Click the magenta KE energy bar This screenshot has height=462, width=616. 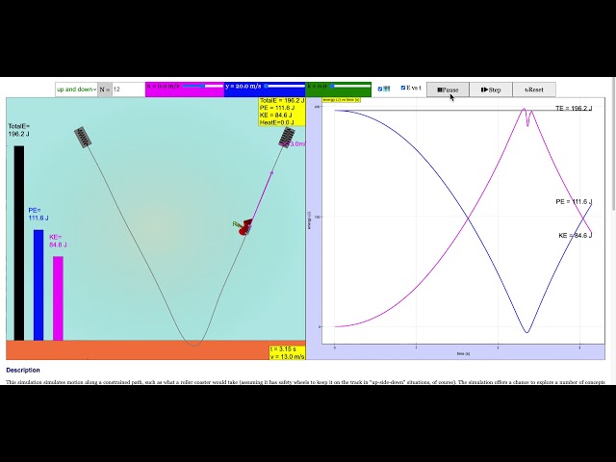[58, 298]
